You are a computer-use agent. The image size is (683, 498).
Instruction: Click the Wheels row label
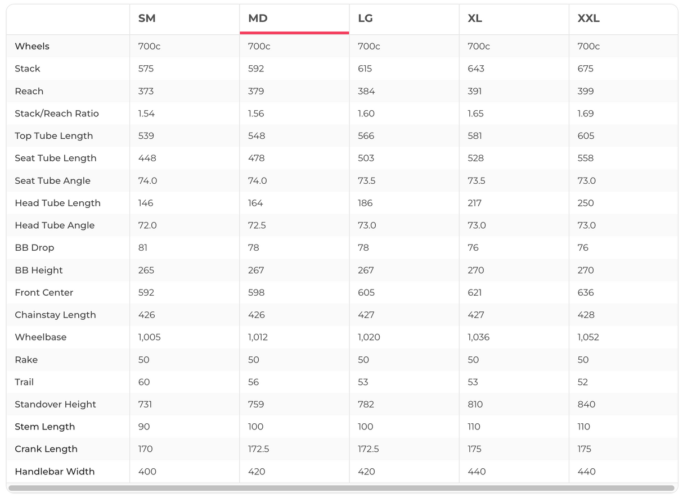click(x=32, y=46)
